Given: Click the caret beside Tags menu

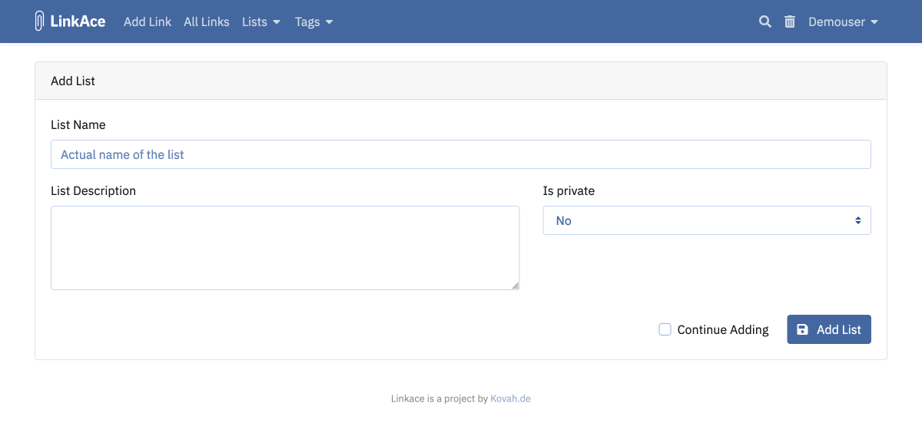Looking at the screenshot, I should (x=330, y=23).
